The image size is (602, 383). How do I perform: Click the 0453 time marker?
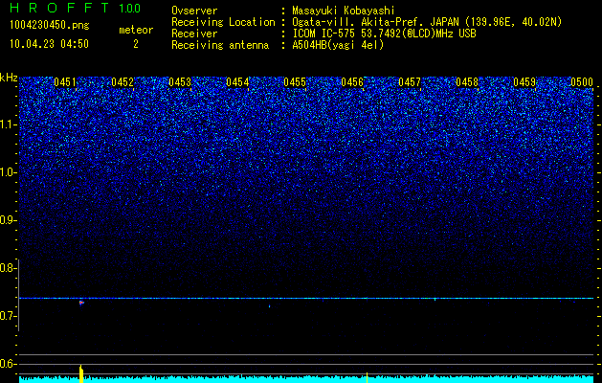pos(180,82)
